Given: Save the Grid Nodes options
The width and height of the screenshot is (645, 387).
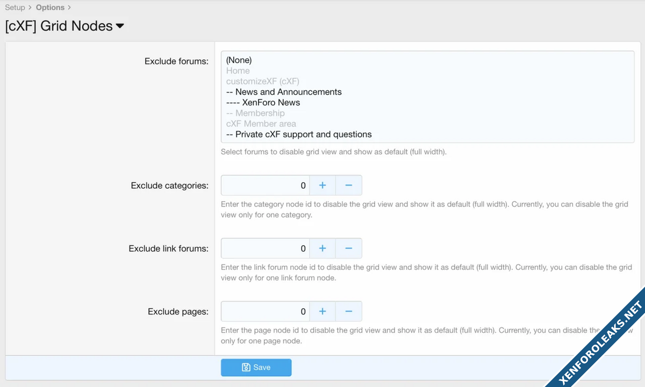Looking at the screenshot, I should (x=256, y=368).
